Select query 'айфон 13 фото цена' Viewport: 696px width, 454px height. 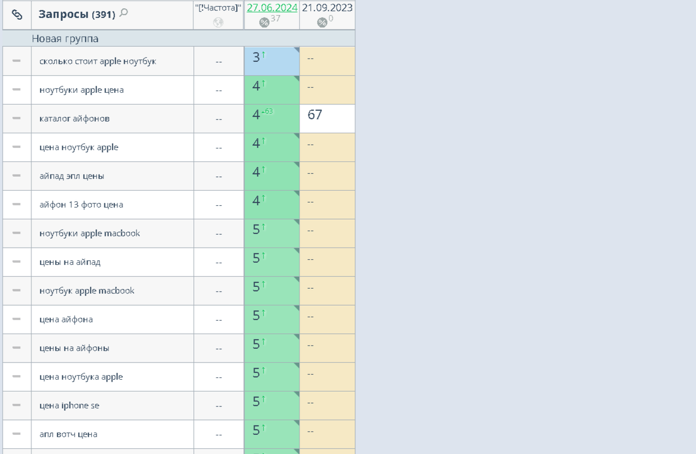(81, 205)
